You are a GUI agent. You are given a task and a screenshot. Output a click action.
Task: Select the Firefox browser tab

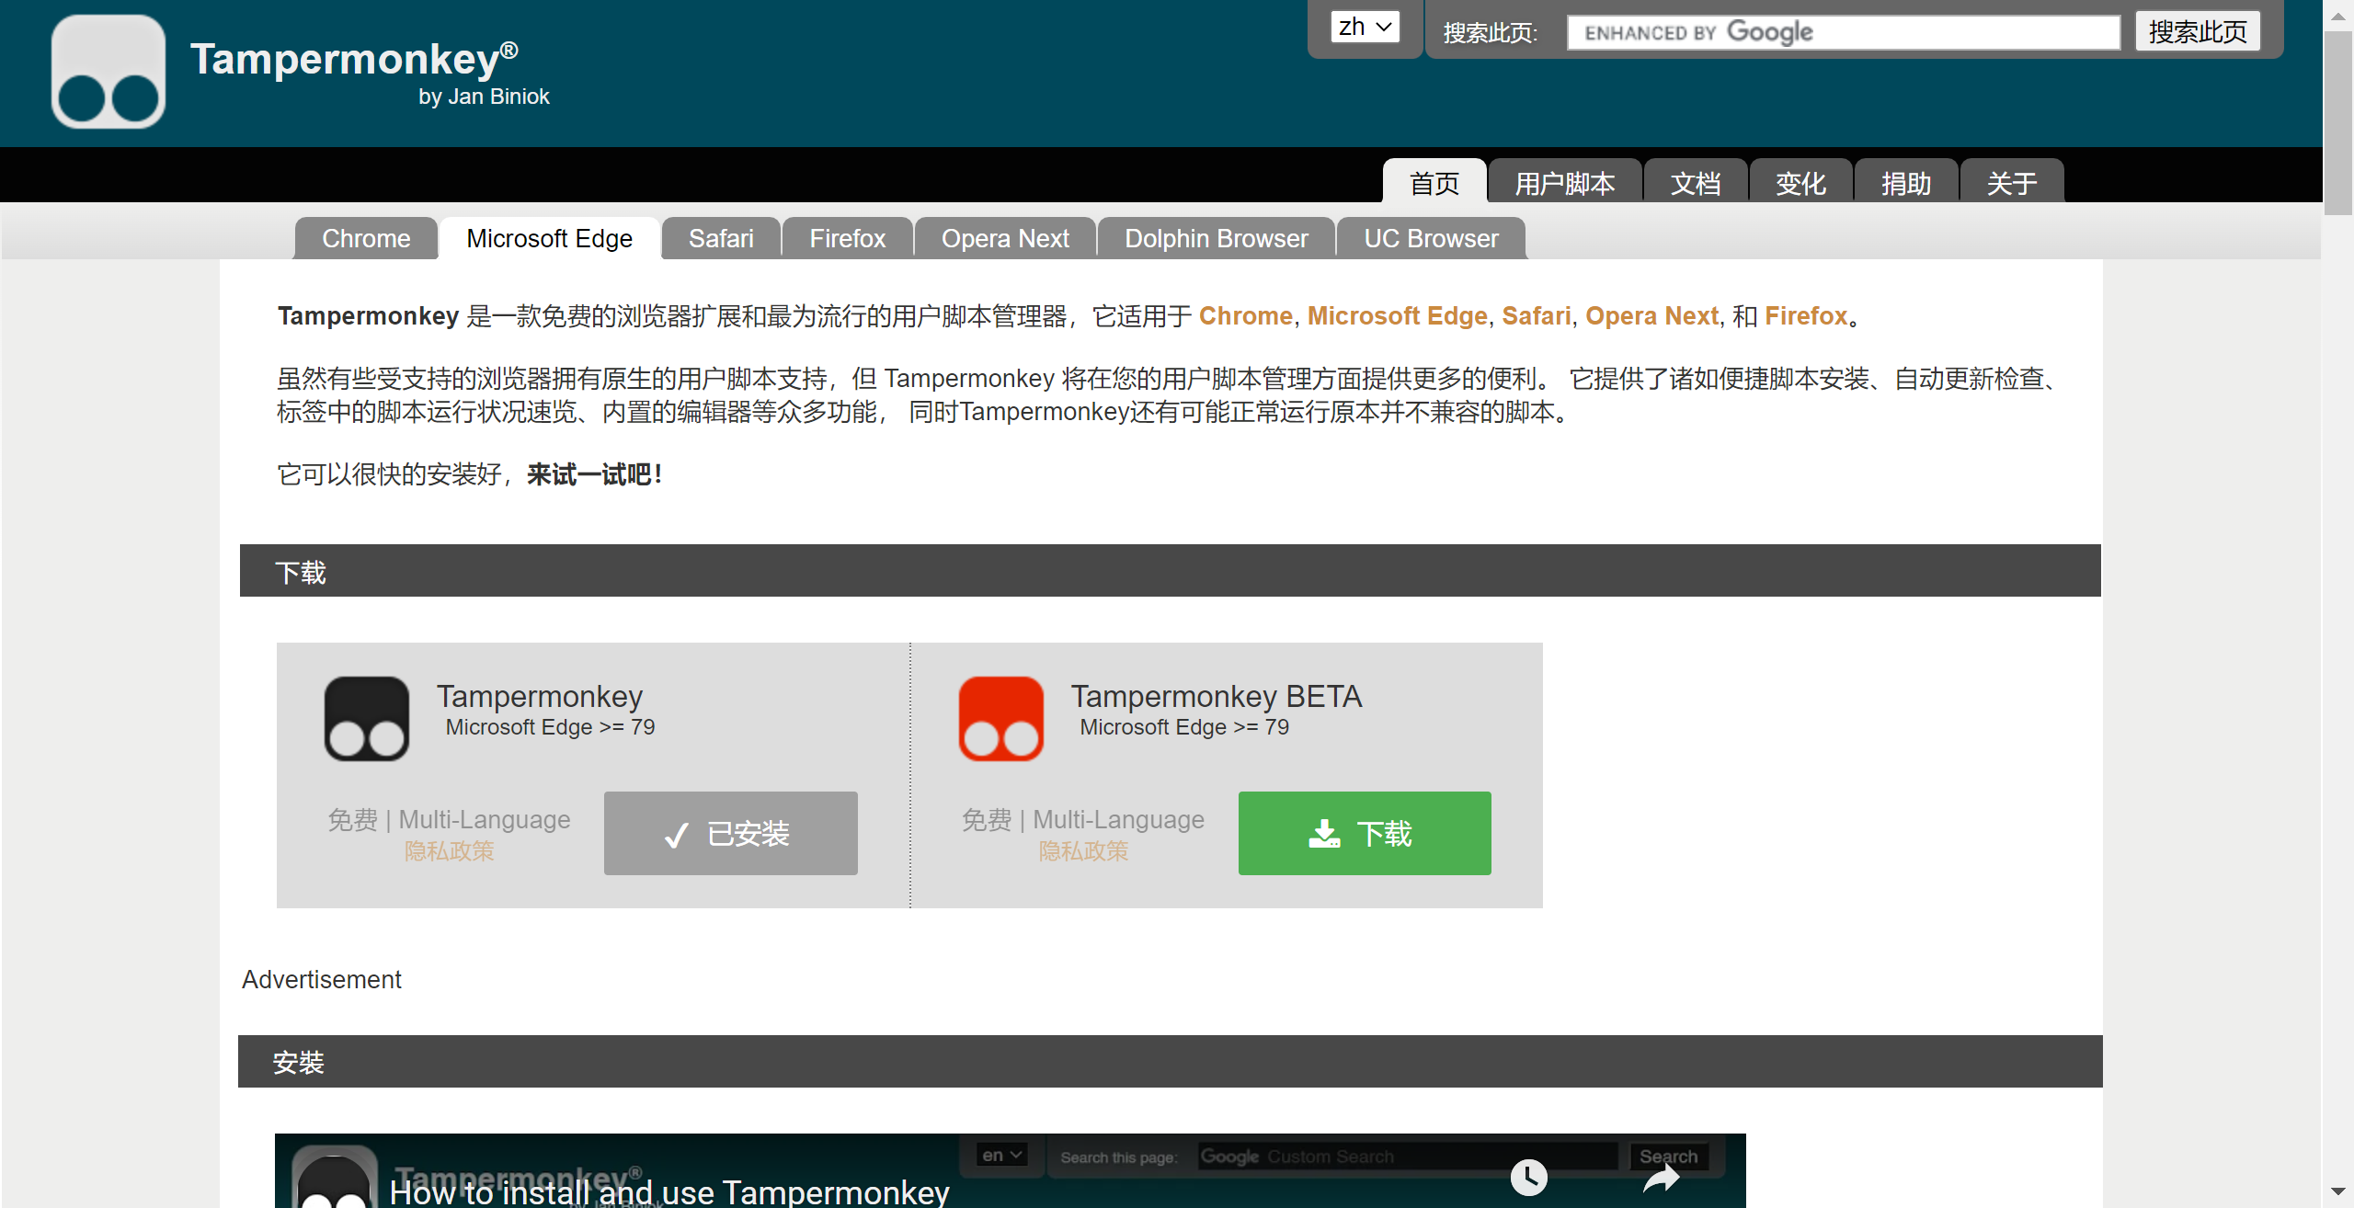click(x=847, y=238)
